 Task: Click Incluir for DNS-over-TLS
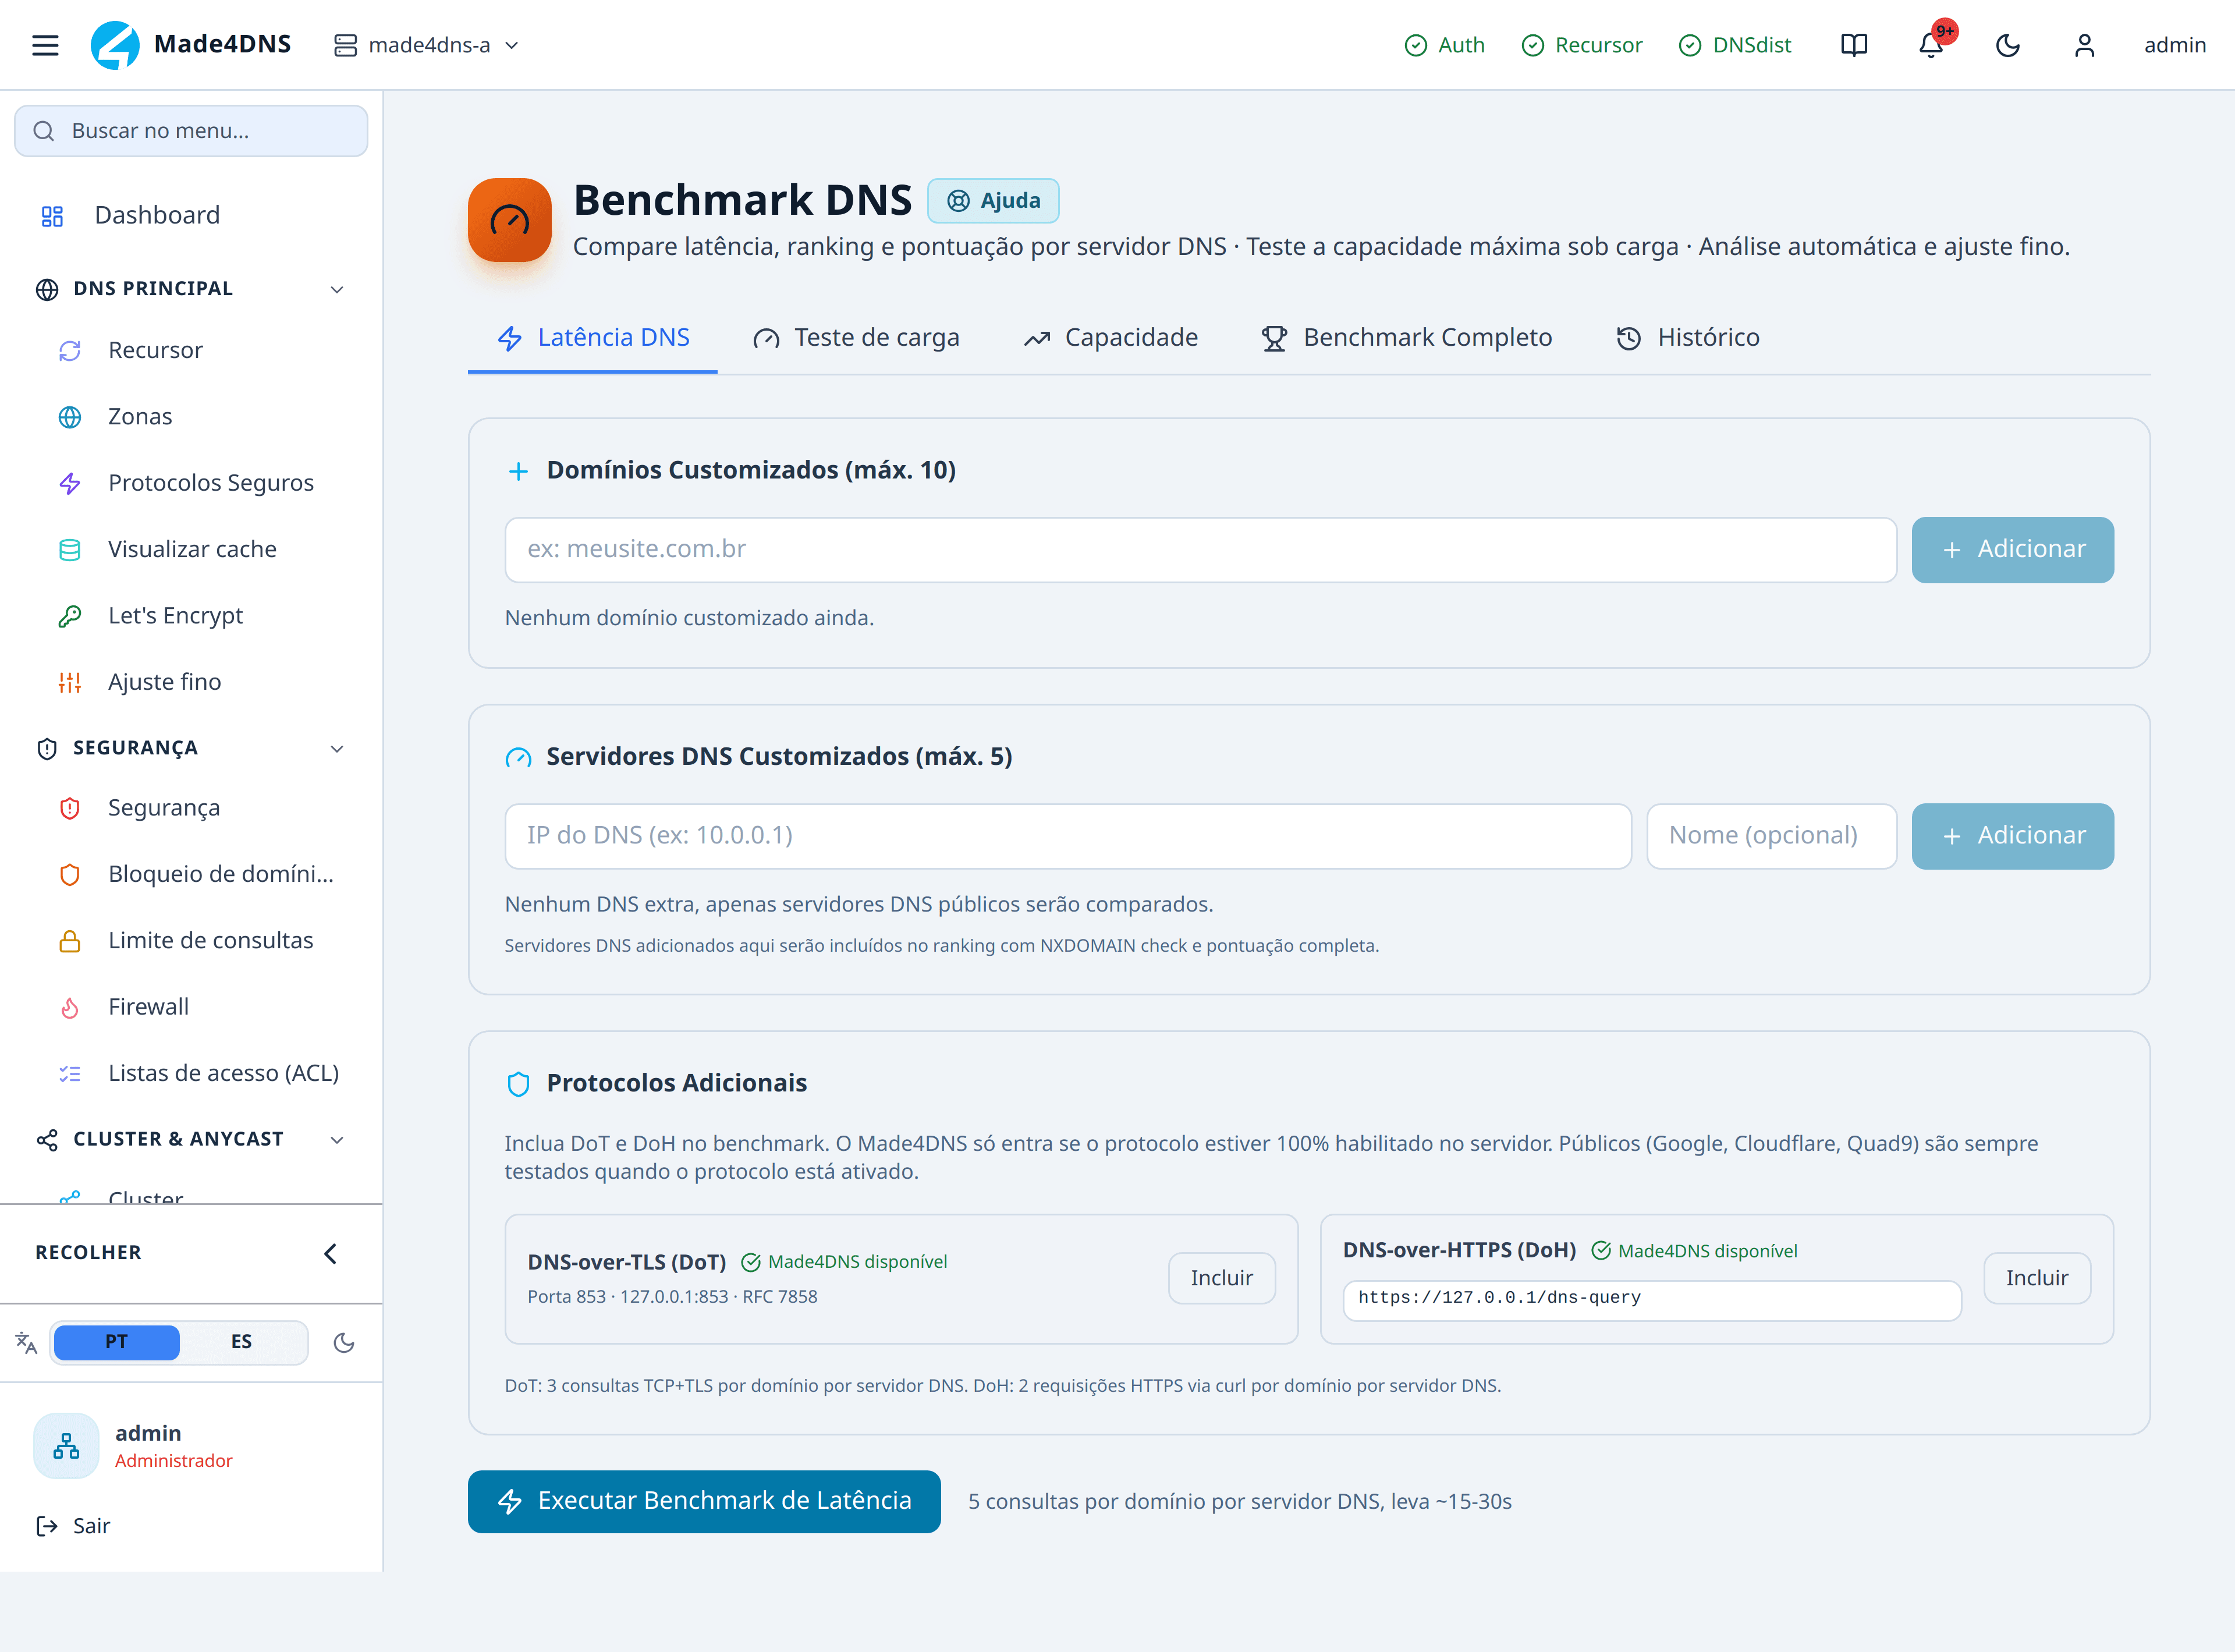(x=1222, y=1278)
